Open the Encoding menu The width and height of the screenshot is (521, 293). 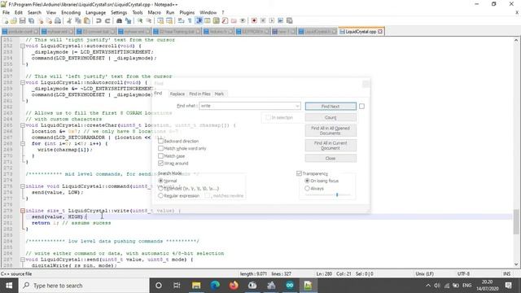[x=71, y=12]
